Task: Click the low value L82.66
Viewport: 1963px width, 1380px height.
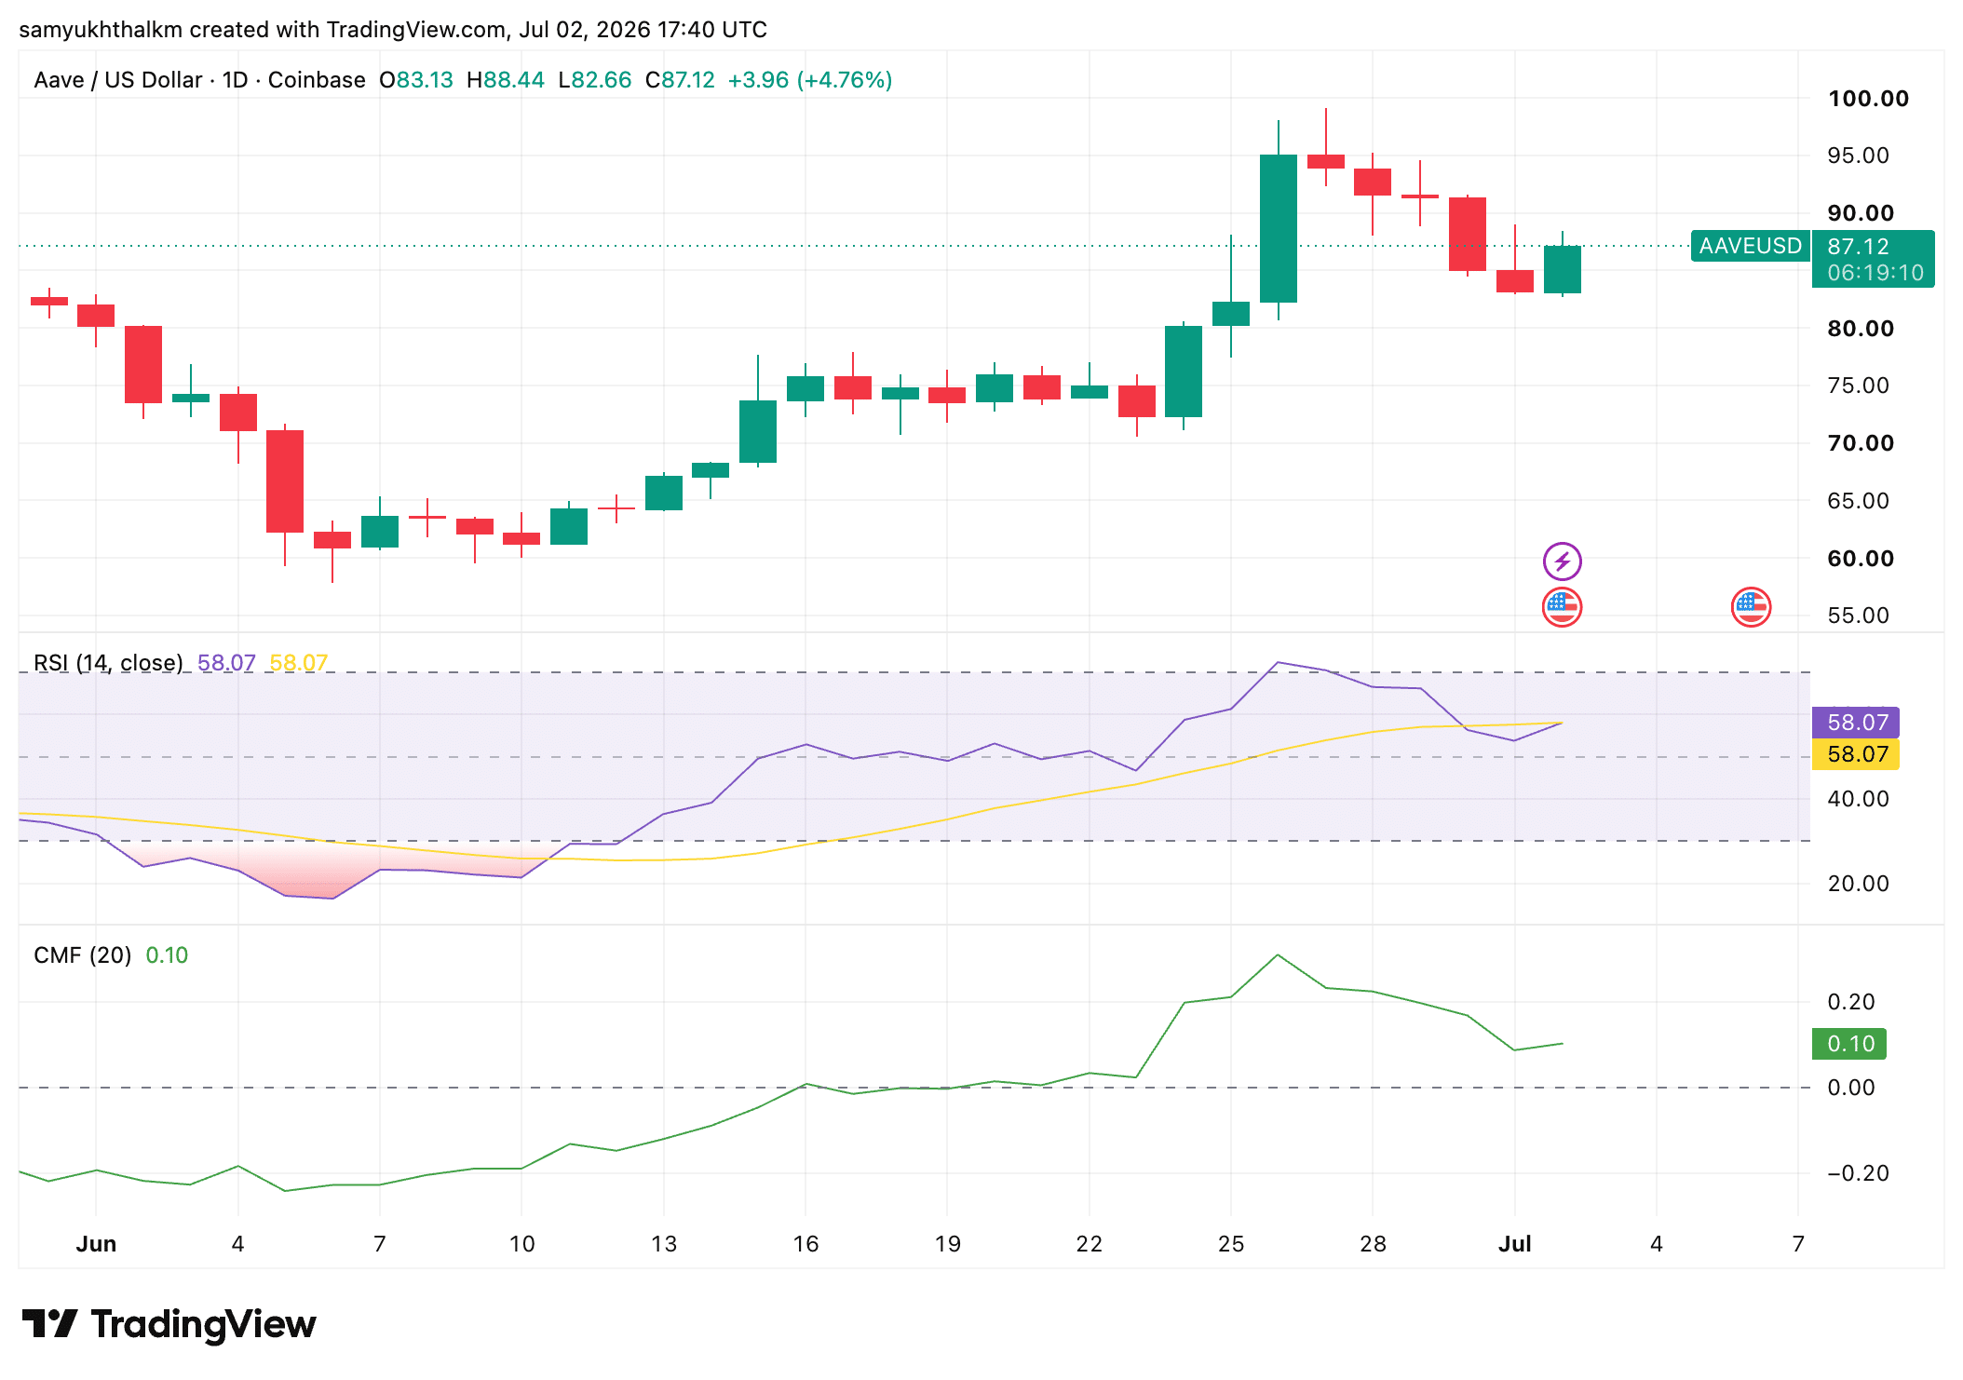Action: [x=594, y=80]
